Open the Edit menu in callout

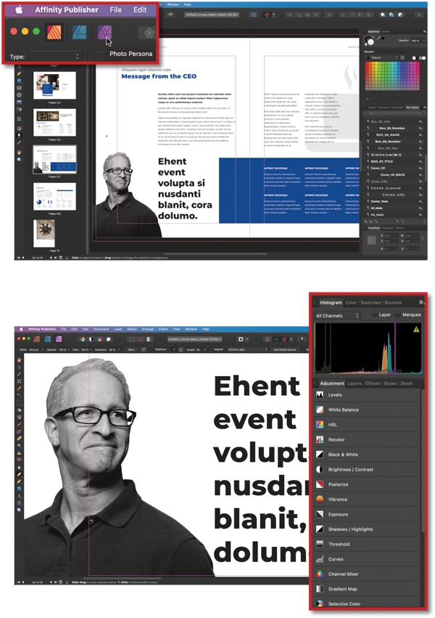pos(140,10)
